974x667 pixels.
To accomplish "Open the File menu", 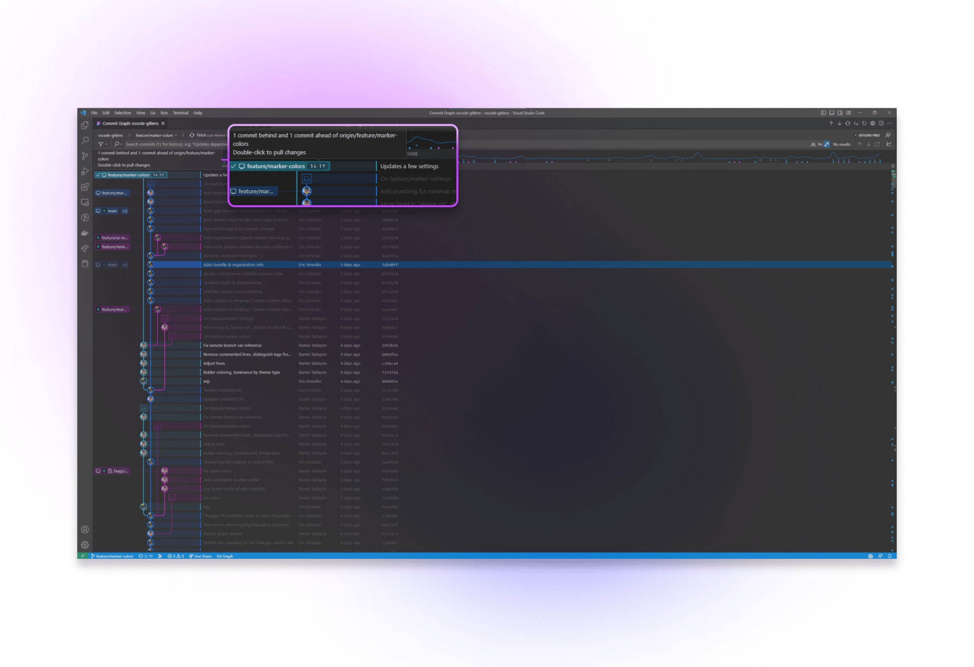I will click(94, 113).
